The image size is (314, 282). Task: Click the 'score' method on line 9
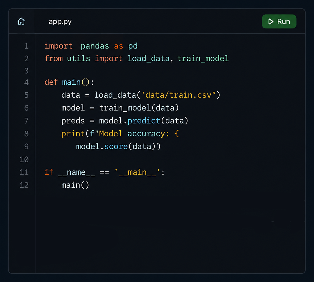pyautogui.click(x=116, y=147)
